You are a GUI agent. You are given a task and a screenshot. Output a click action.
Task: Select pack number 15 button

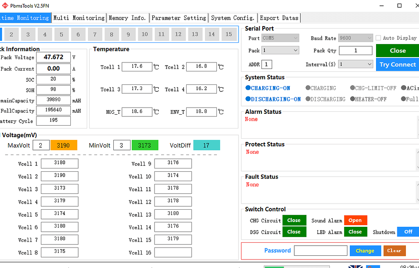coord(229,35)
